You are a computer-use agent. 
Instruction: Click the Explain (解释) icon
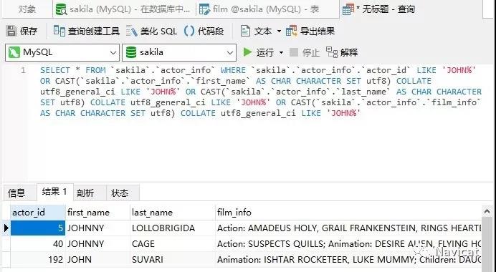coord(332,52)
